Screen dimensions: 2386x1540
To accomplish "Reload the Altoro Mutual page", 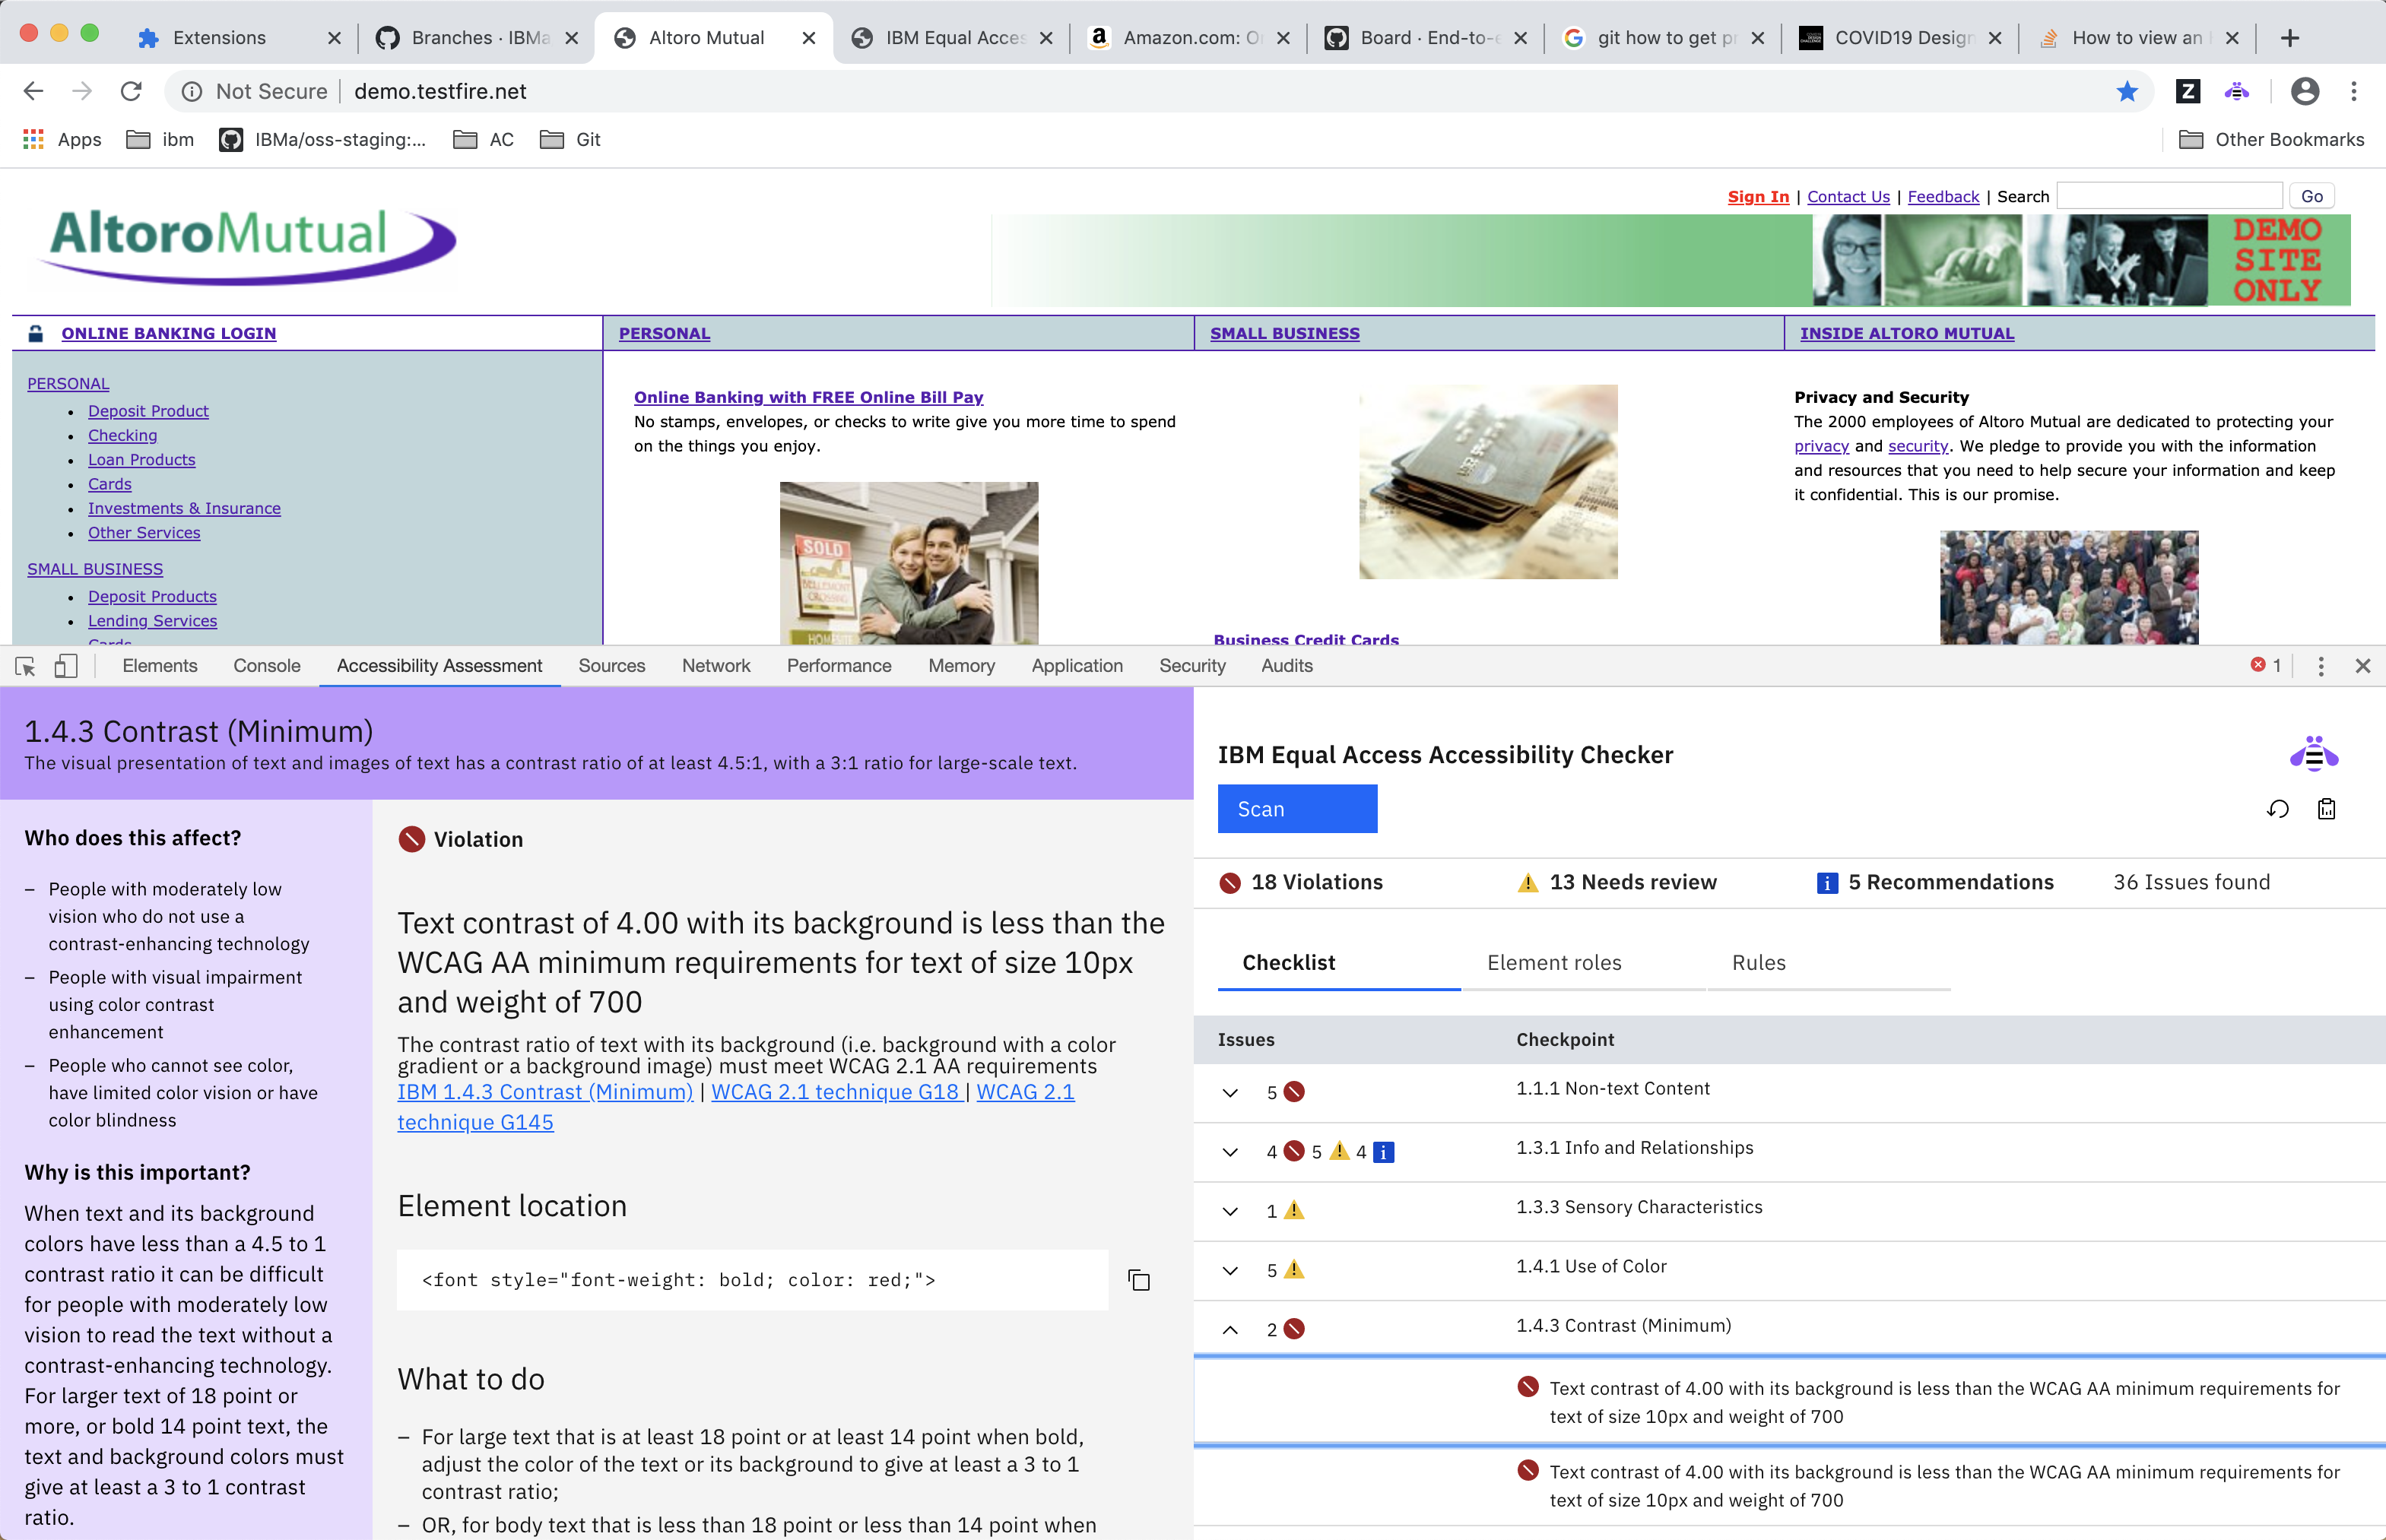I will pos(131,91).
